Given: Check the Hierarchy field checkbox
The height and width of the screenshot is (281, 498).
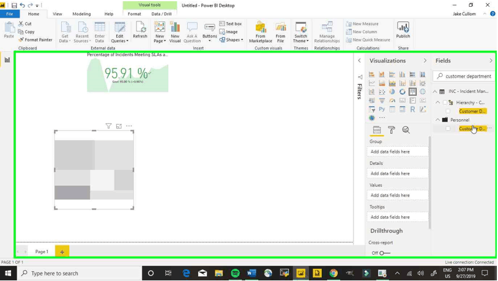Looking at the screenshot, I should 445,103.
